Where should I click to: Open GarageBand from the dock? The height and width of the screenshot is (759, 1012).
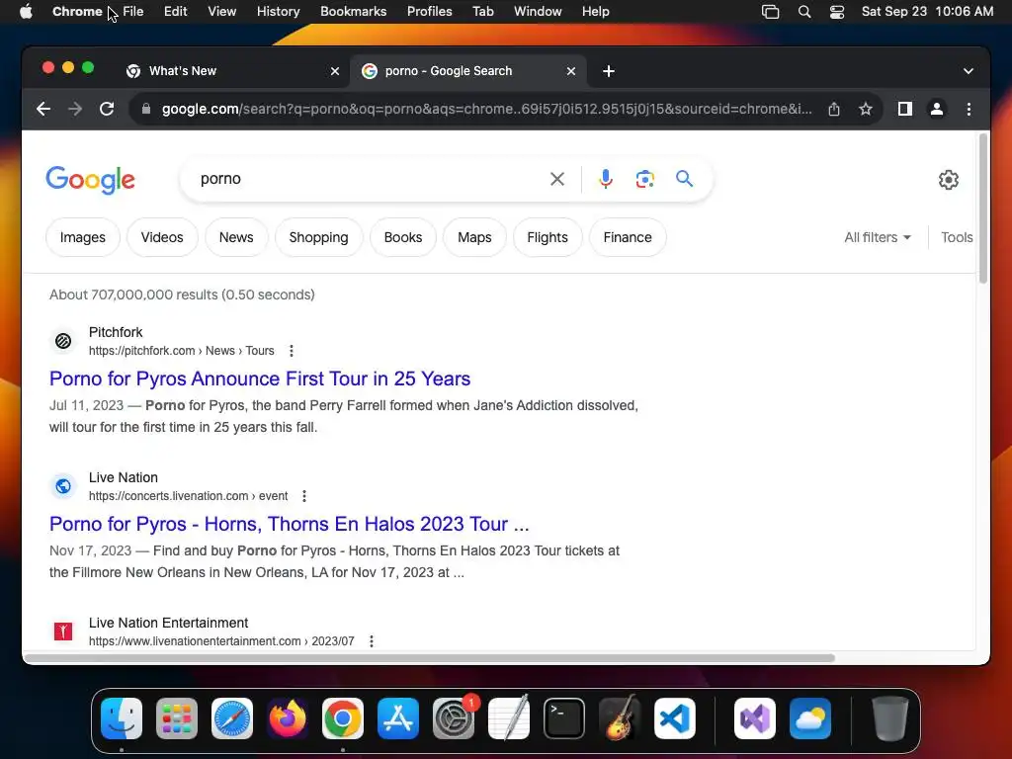click(620, 718)
